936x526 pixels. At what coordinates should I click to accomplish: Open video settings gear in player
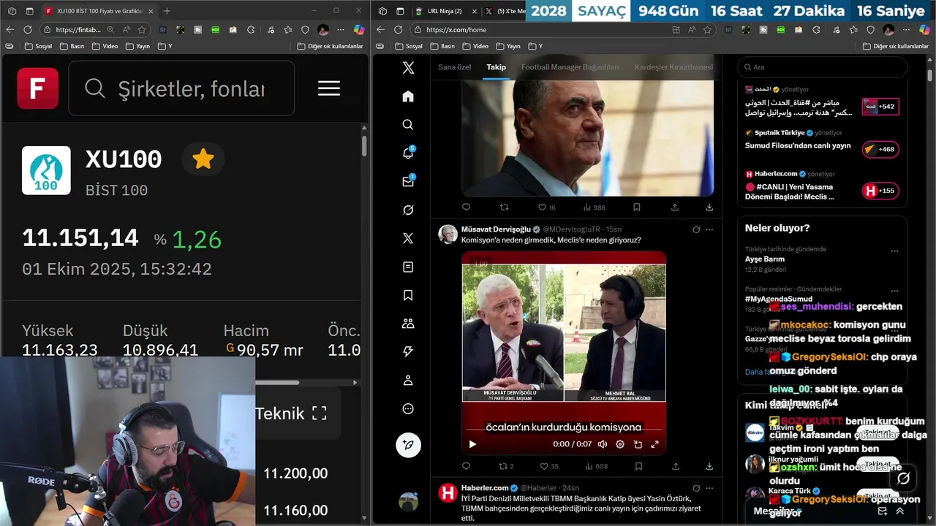pyautogui.click(x=620, y=444)
